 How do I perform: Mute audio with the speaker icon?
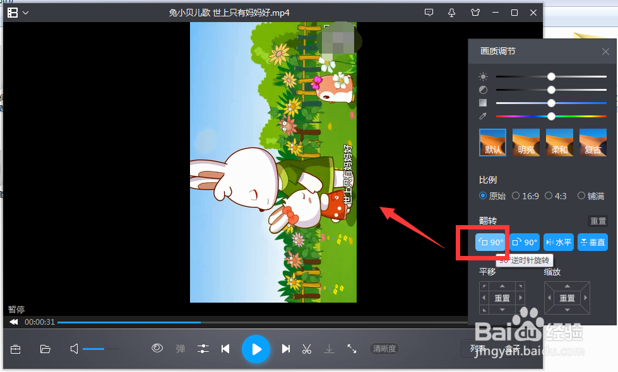tap(74, 349)
